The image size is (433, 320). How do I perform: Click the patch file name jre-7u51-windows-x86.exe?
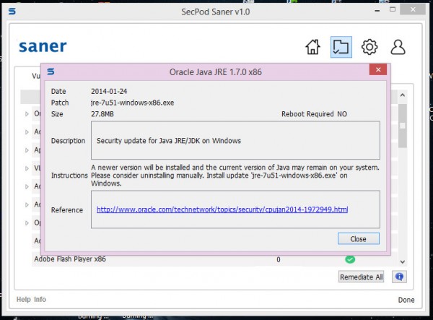pos(133,103)
